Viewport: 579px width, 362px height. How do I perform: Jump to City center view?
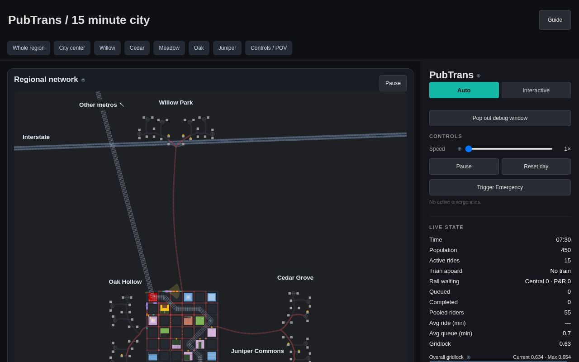coord(72,48)
